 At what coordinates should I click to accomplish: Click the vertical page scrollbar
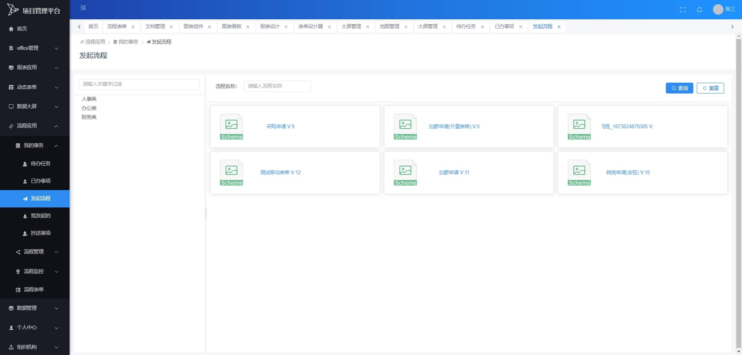(739, 193)
